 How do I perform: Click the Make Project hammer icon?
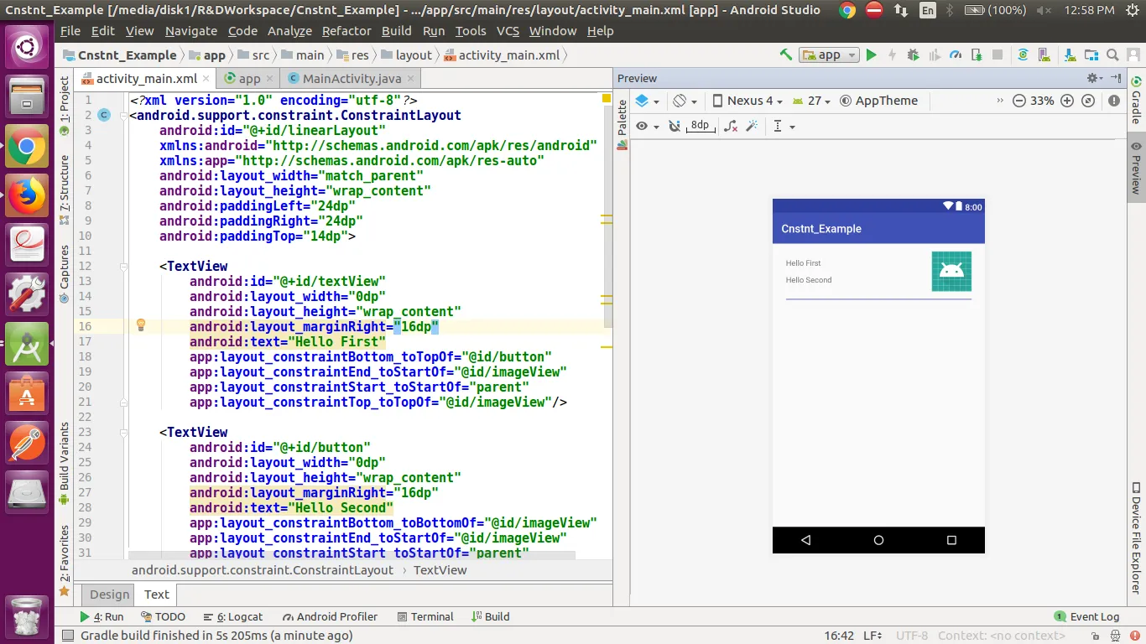point(785,55)
